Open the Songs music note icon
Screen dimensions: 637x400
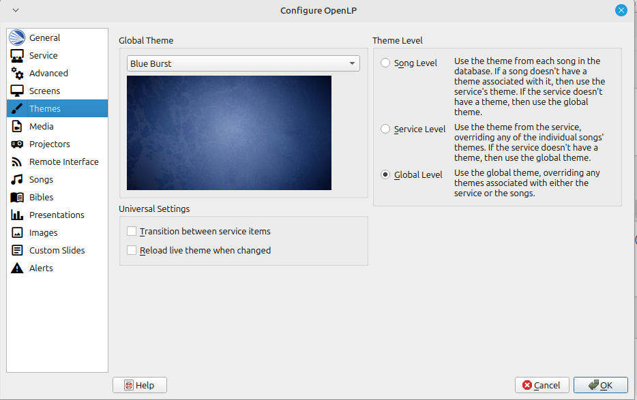(x=17, y=180)
